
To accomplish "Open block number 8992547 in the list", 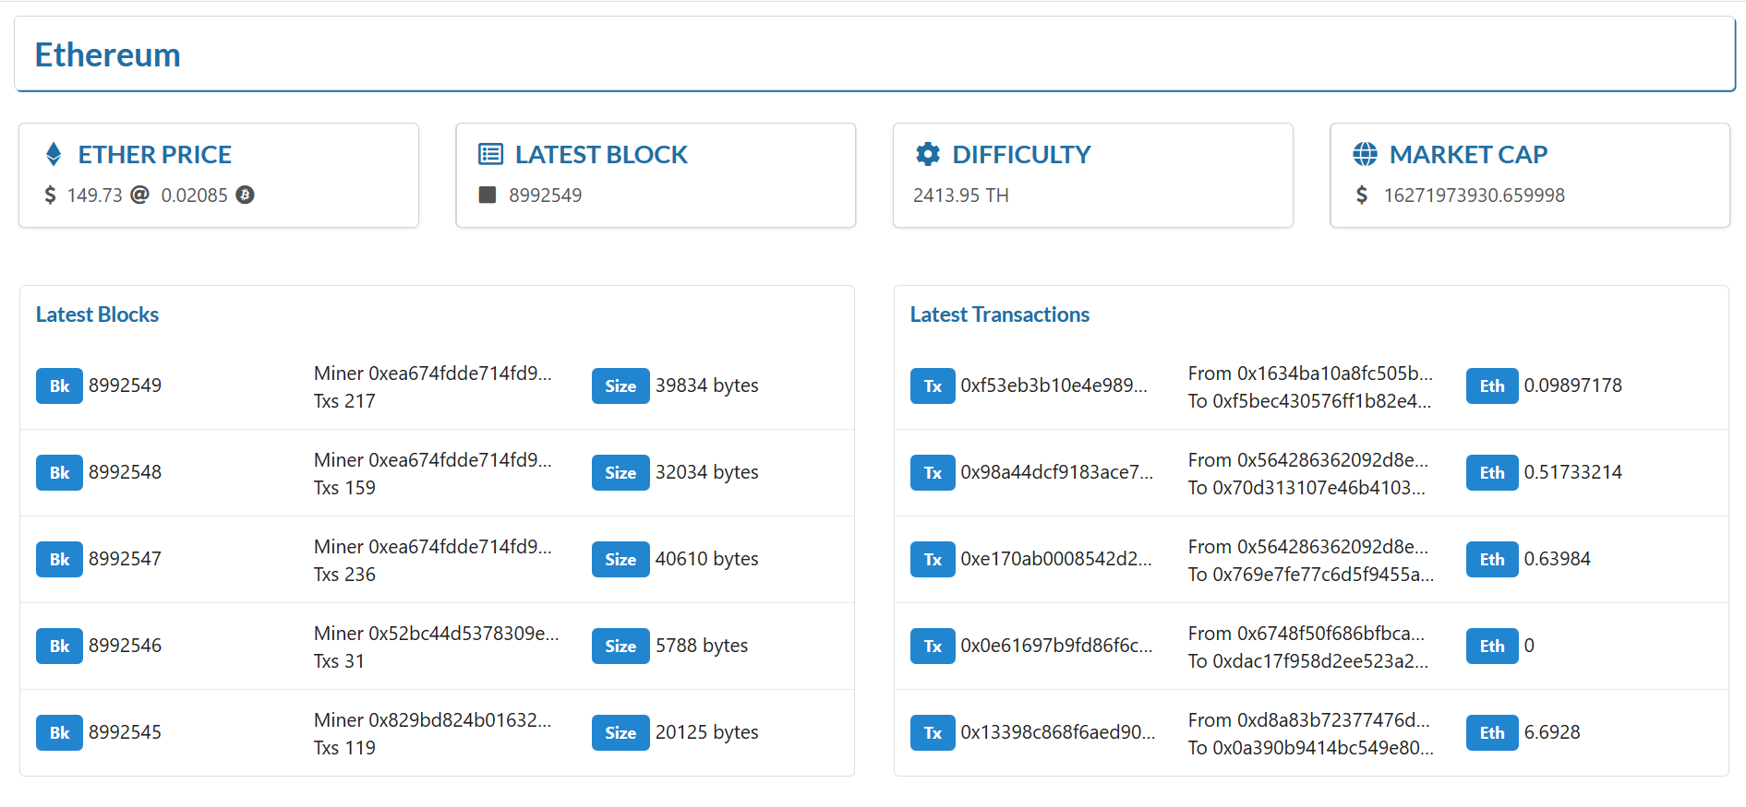I will click(125, 559).
